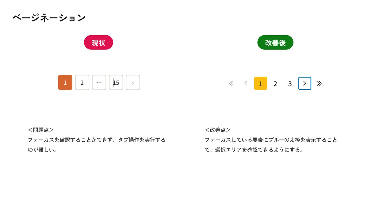Image resolution: width=368 pixels, height=207 pixels.
Task: Jump to last page with double-right arrow
Action: (x=319, y=83)
